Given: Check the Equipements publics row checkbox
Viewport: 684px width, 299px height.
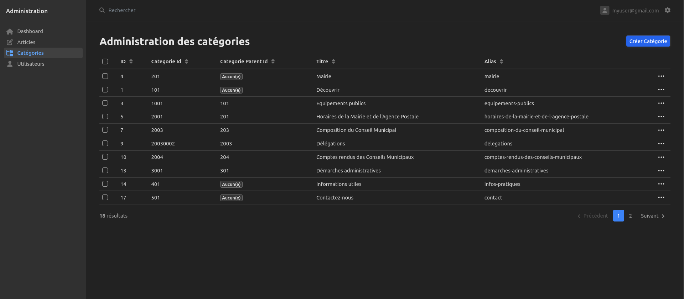Looking at the screenshot, I should tap(105, 103).
